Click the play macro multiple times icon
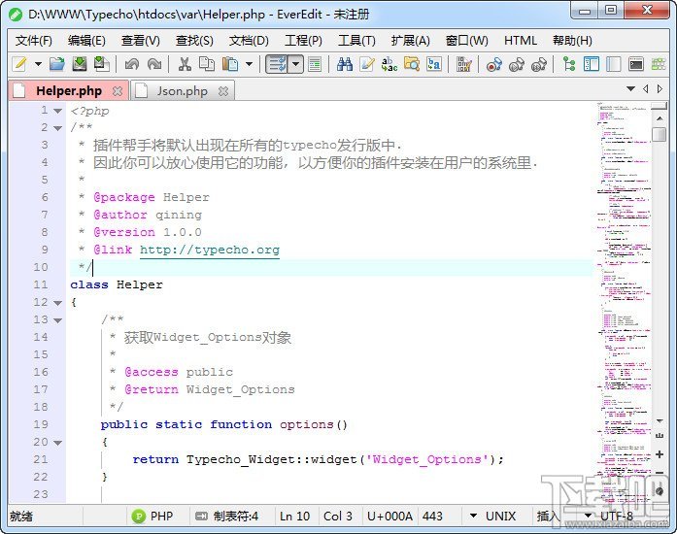The image size is (677, 534). [x=539, y=64]
